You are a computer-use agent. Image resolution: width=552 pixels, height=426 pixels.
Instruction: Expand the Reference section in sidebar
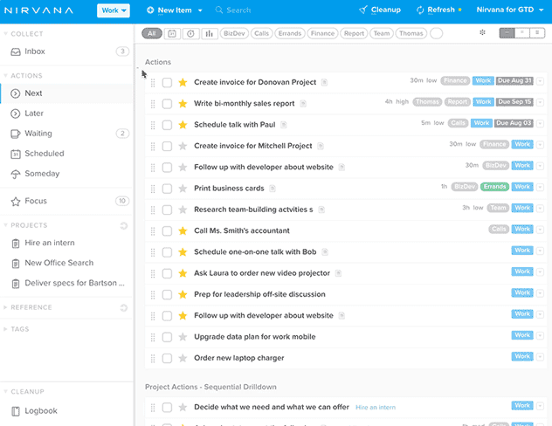click(x=7, y=307)
